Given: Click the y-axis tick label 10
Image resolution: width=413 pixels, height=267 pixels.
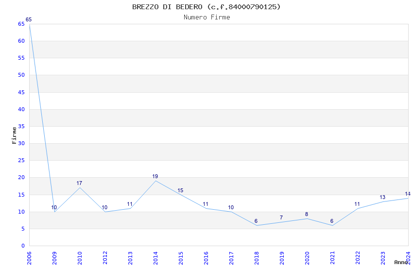Looking at the screenshot, I should pyautogui.click(x=21, y=212).
